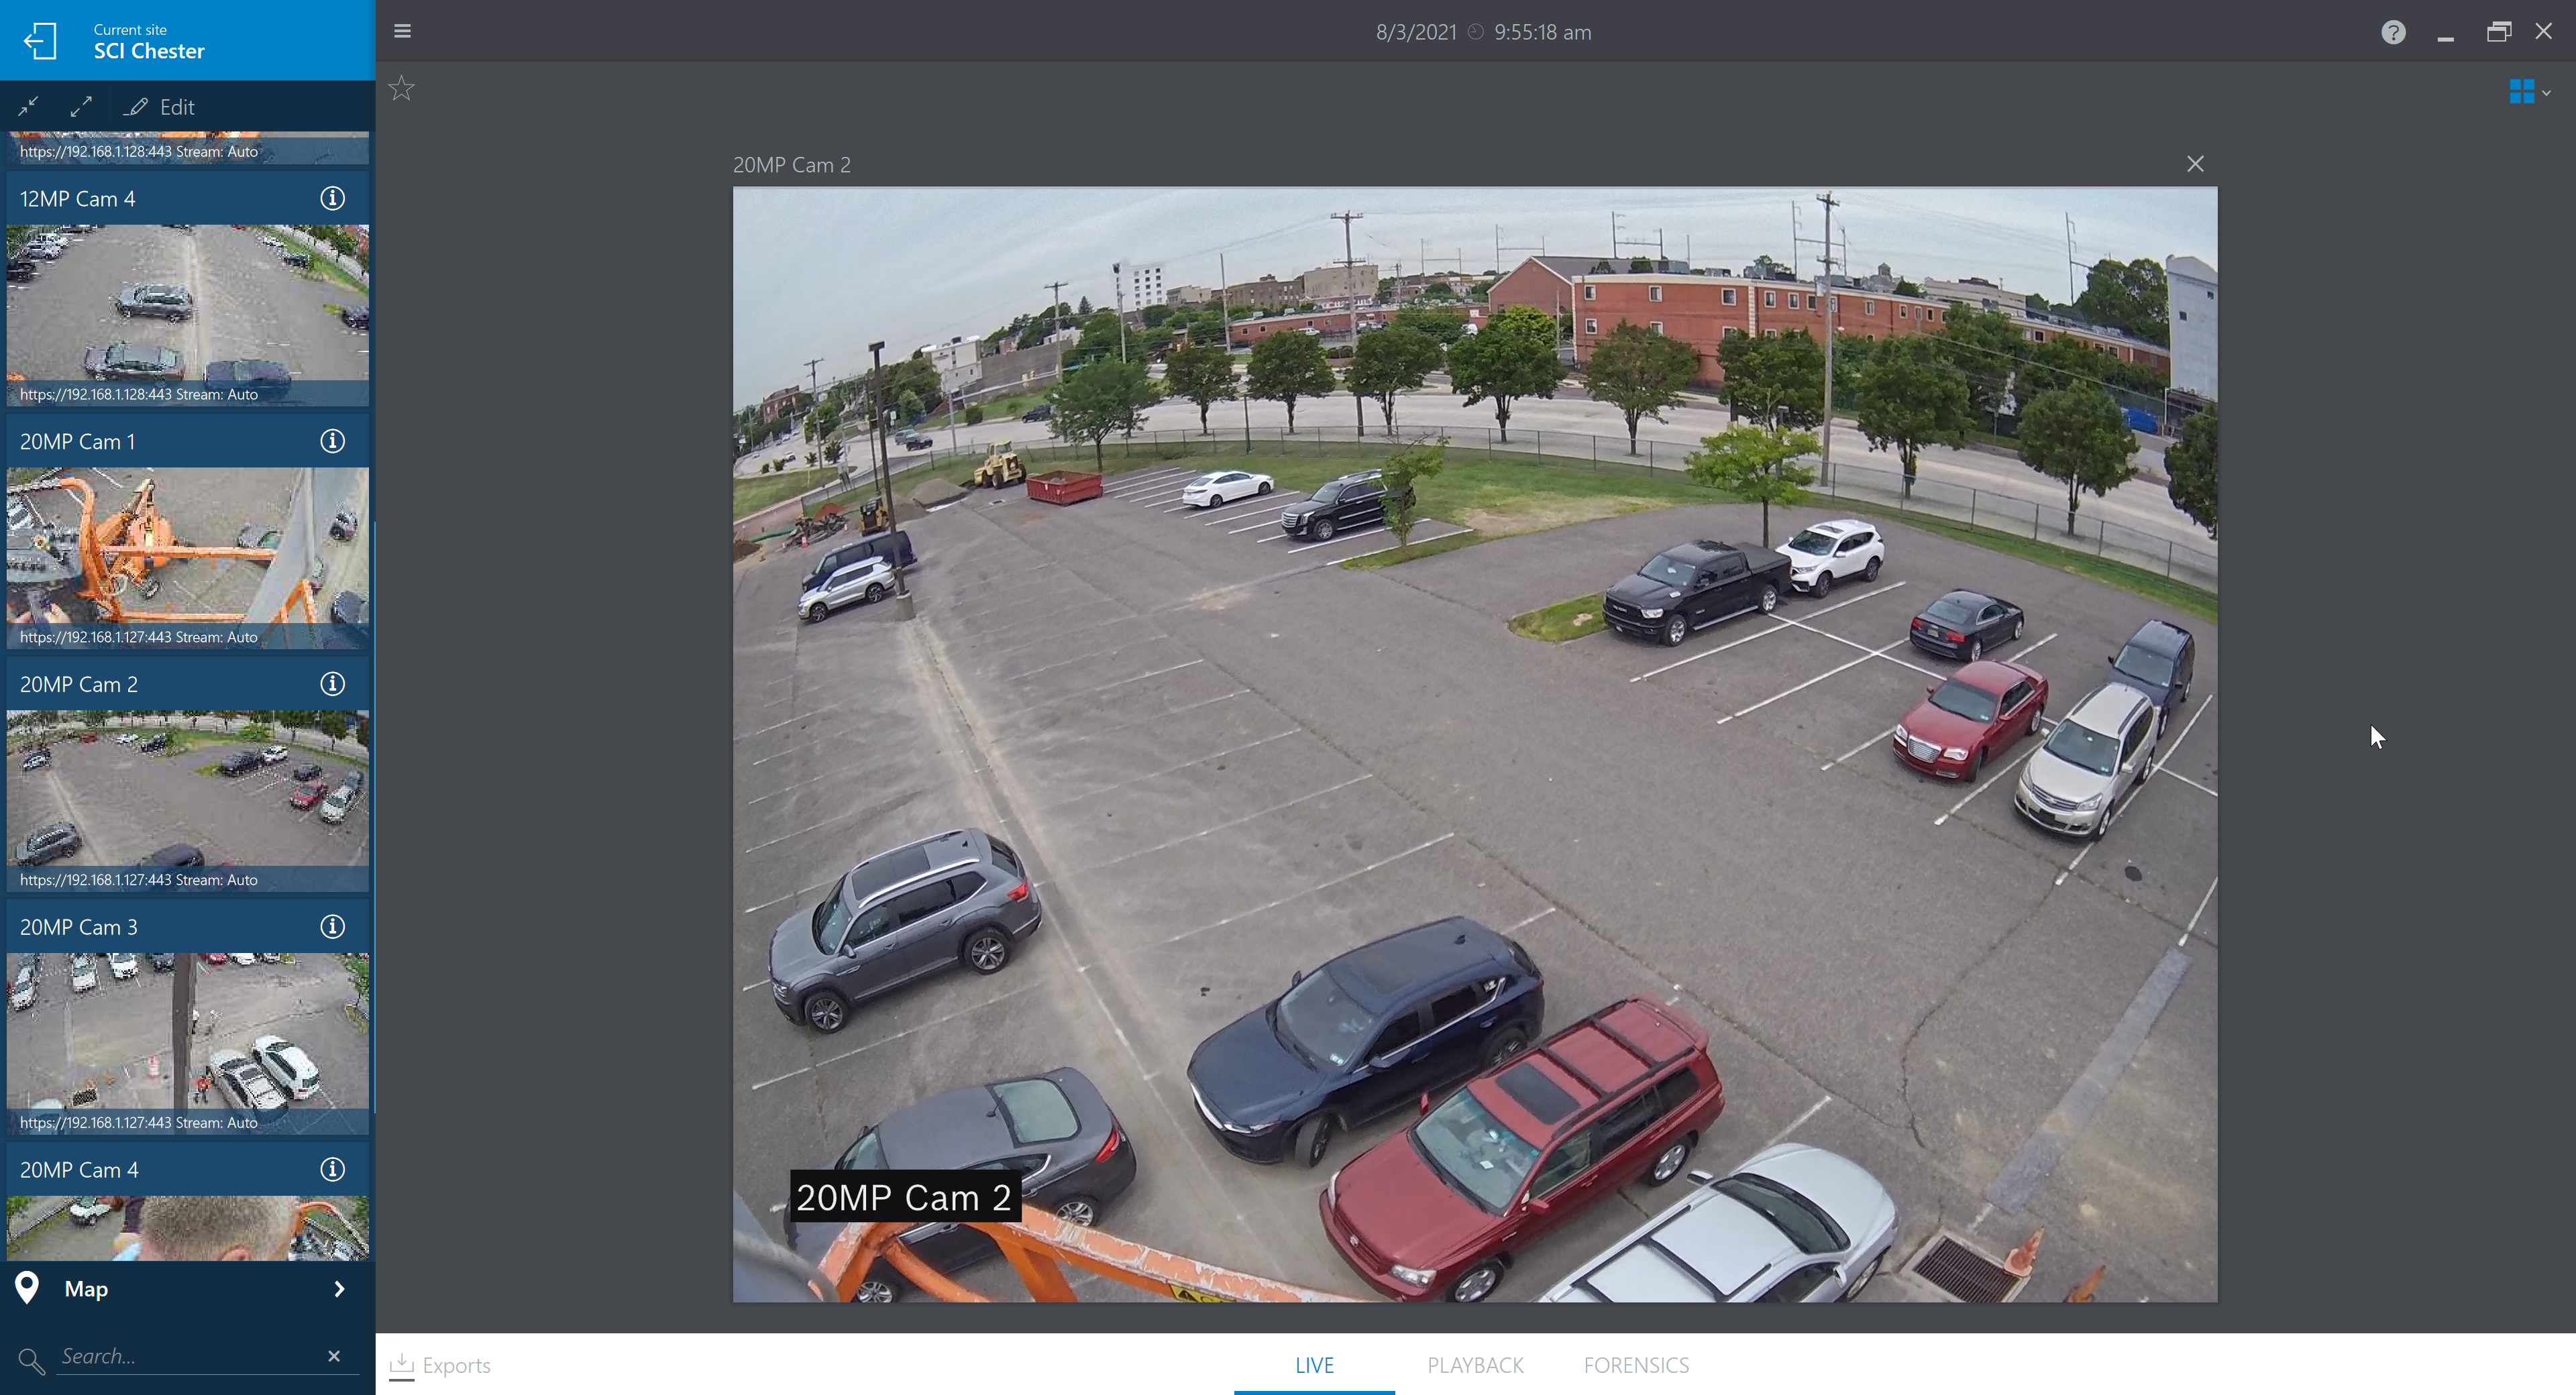The image size is (2576, 1395).
Task: Show info for 20MP Cam 1
Action: (332, 441)
